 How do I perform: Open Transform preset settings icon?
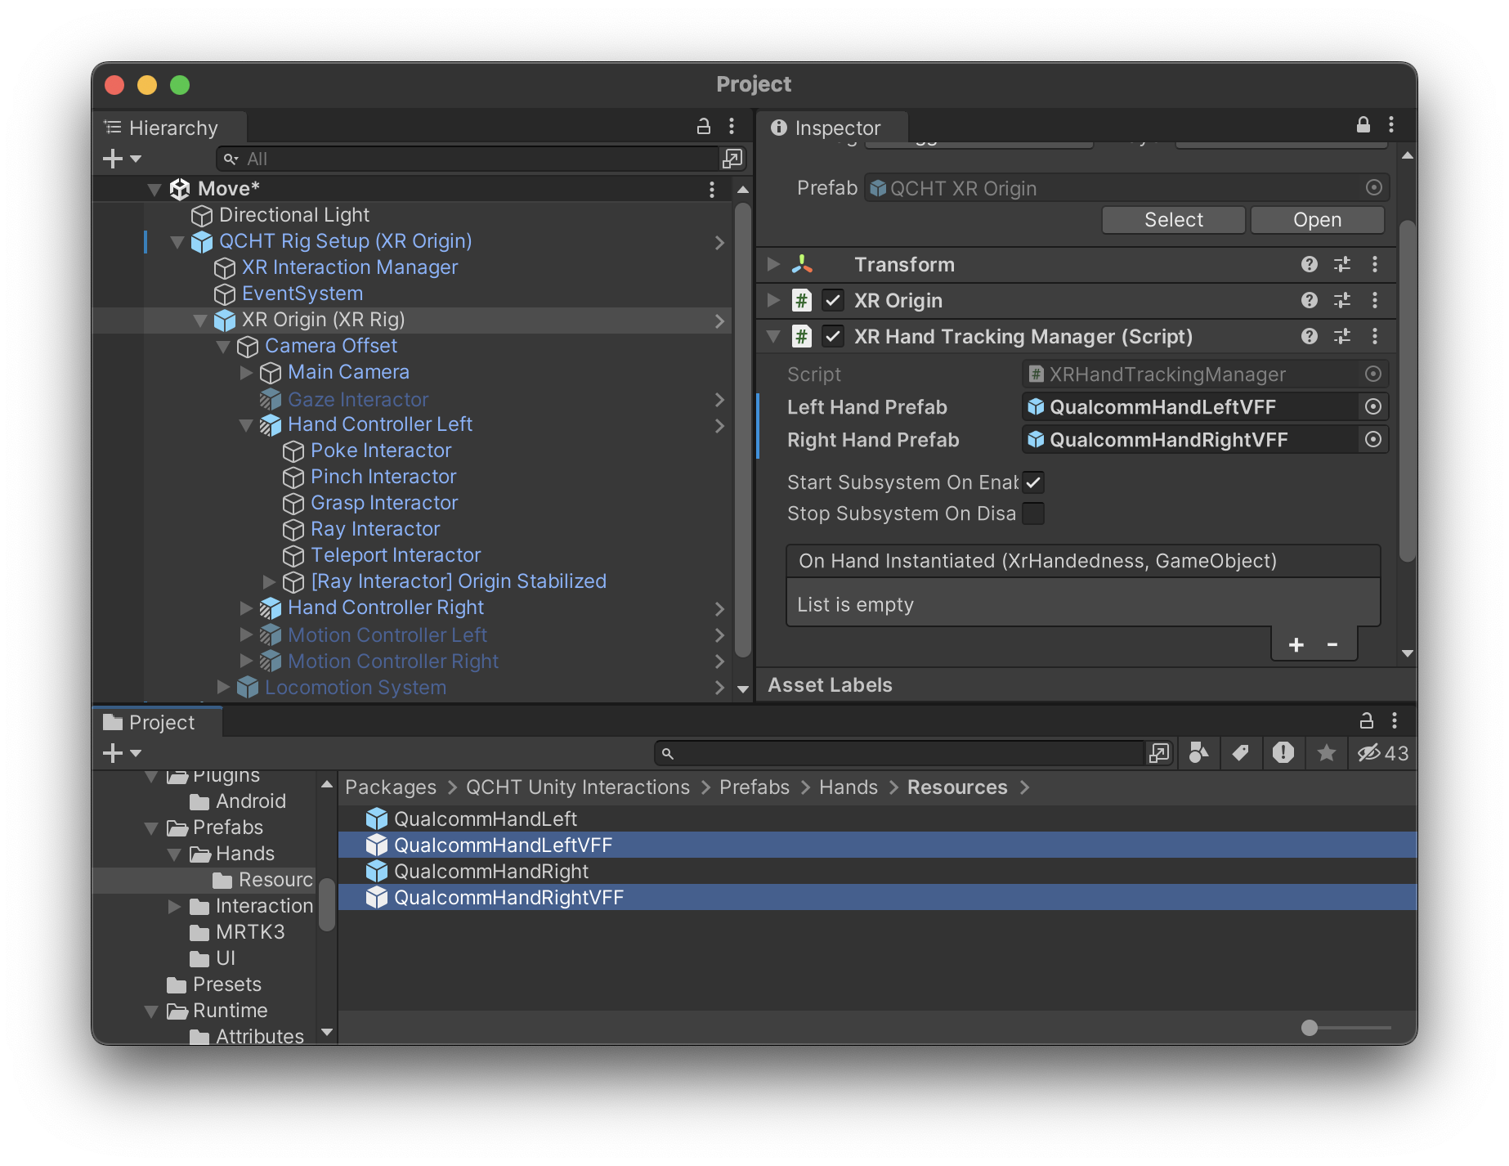coord(1342,264)
